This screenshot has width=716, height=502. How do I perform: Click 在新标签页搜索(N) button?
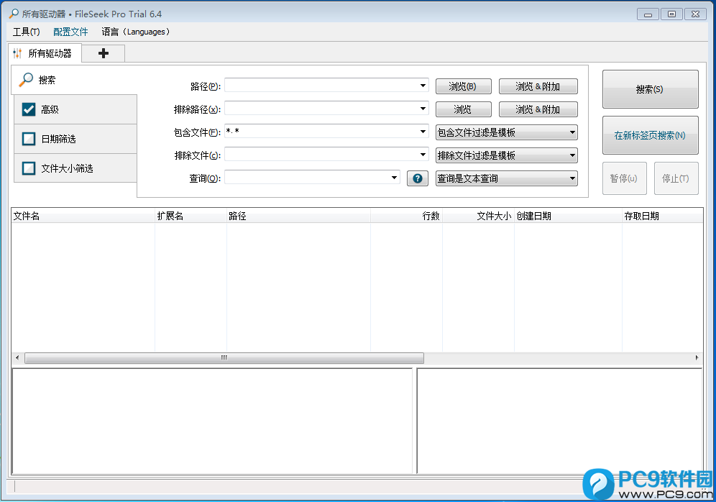pyautogui.click(x=651, y=135)
